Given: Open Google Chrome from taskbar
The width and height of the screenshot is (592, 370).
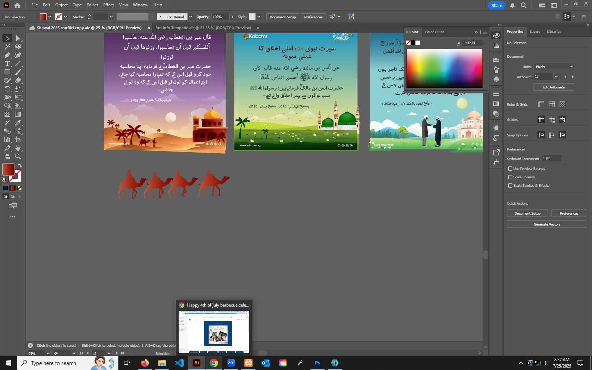Looking at the screenshot, I should [x=214, y=363].
